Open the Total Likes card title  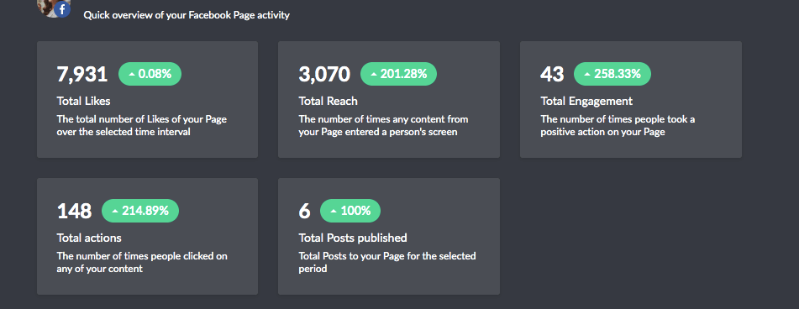[83, 101]
